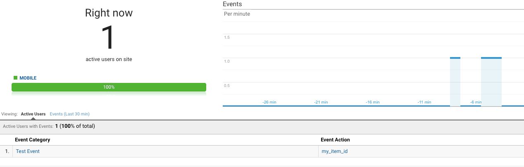
Task: Click the Event Category column header
Action: pos(32,140)
